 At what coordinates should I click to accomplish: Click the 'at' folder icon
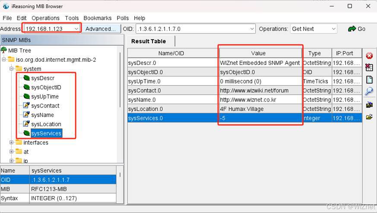(x=19, y=151)
